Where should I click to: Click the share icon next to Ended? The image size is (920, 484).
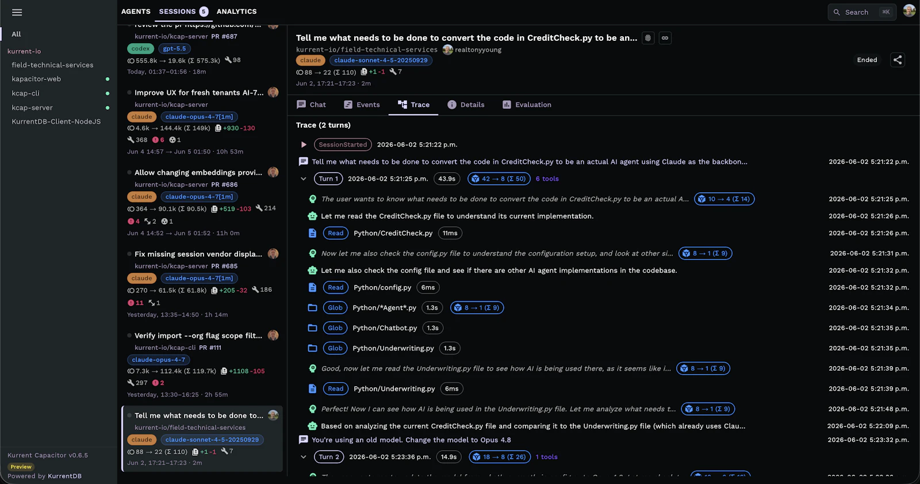click(898, 60)
